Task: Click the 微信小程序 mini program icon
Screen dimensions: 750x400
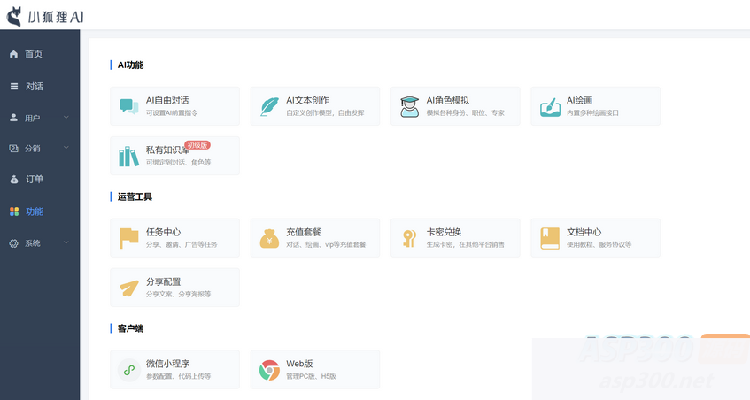Action: (x=129, y=370)
